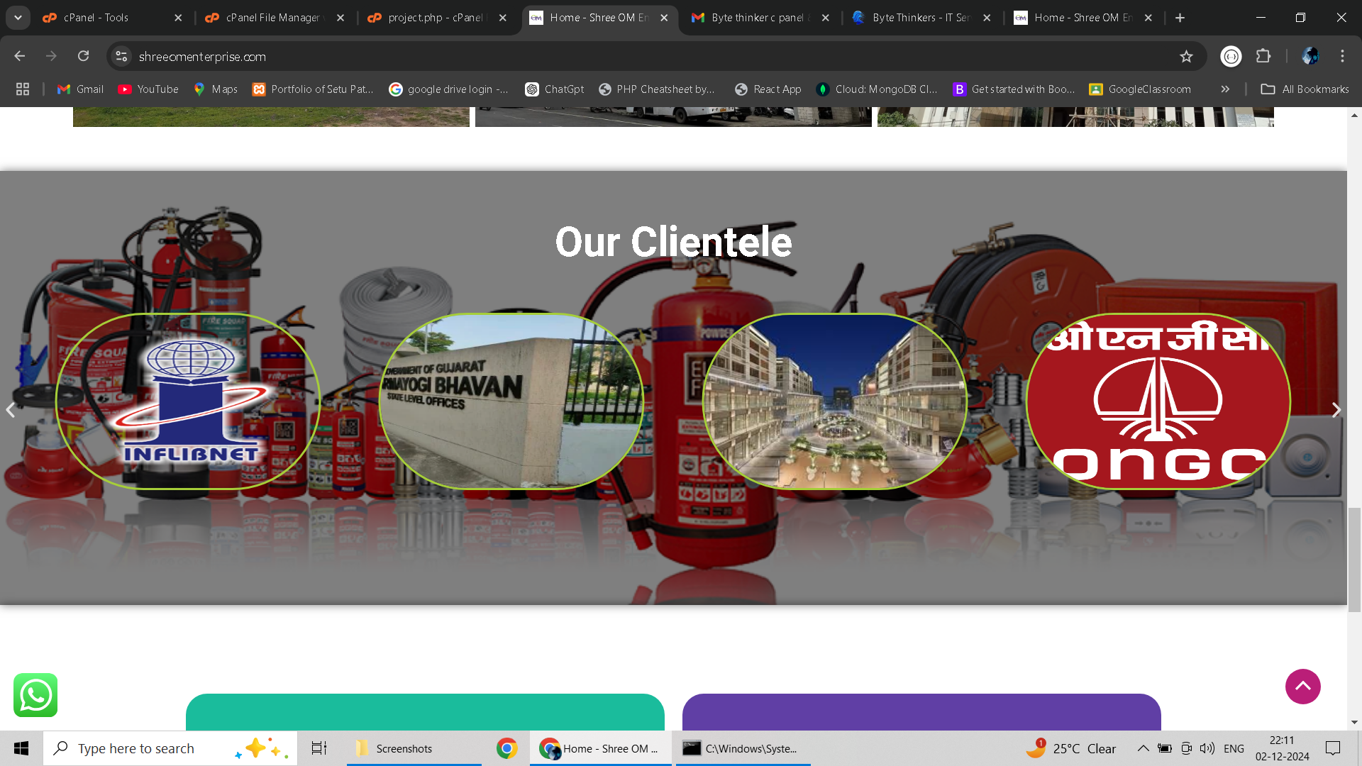
Task: Expand the hidden bookmarks overflow chevron
Action: [1225, 89]
